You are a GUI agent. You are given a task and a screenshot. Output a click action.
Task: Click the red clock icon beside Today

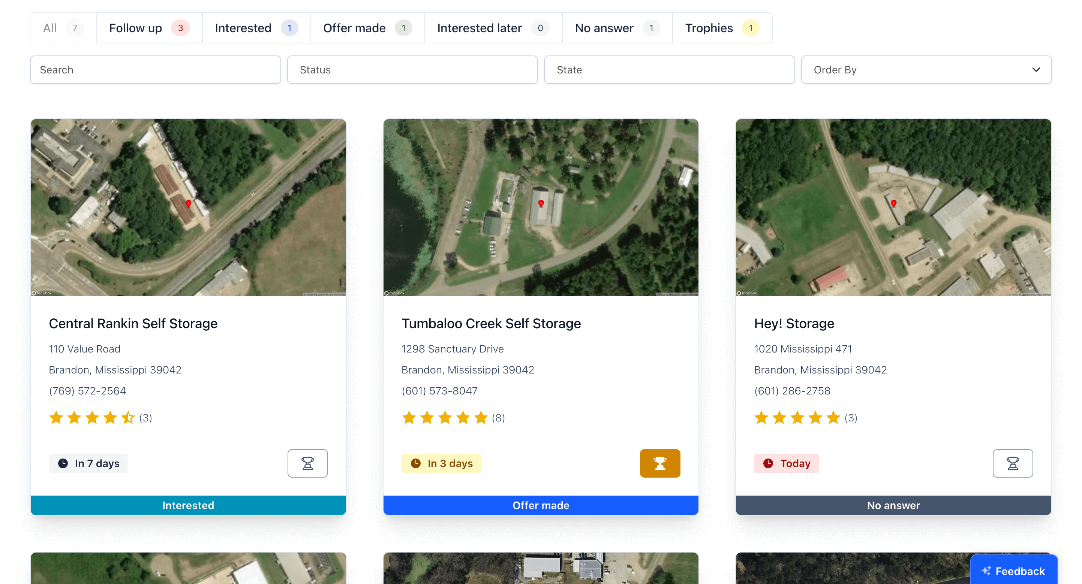tap(768, 463)
